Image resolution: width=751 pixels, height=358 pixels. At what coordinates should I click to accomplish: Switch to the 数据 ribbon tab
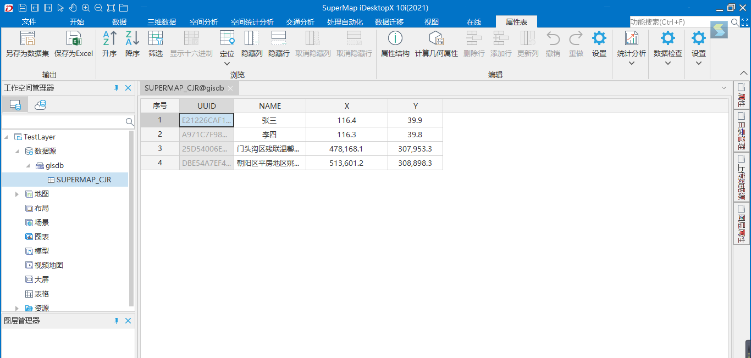point(119,22)
